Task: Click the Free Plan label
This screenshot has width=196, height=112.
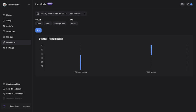Action: coord(14,106)
